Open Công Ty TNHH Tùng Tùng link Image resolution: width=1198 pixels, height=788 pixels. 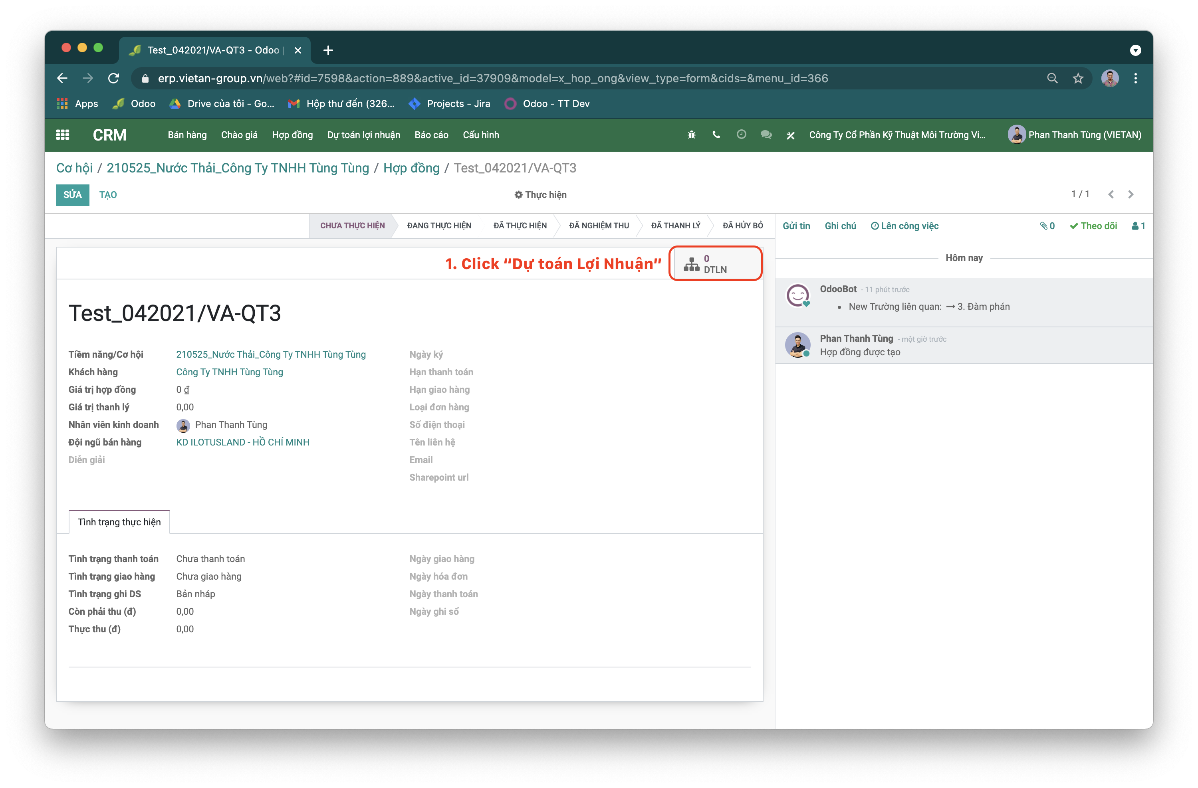coord(230,372)
